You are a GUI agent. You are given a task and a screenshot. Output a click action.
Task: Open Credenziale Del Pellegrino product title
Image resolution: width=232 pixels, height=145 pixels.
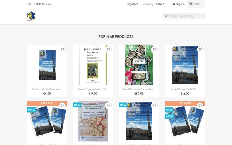[47, 89]
